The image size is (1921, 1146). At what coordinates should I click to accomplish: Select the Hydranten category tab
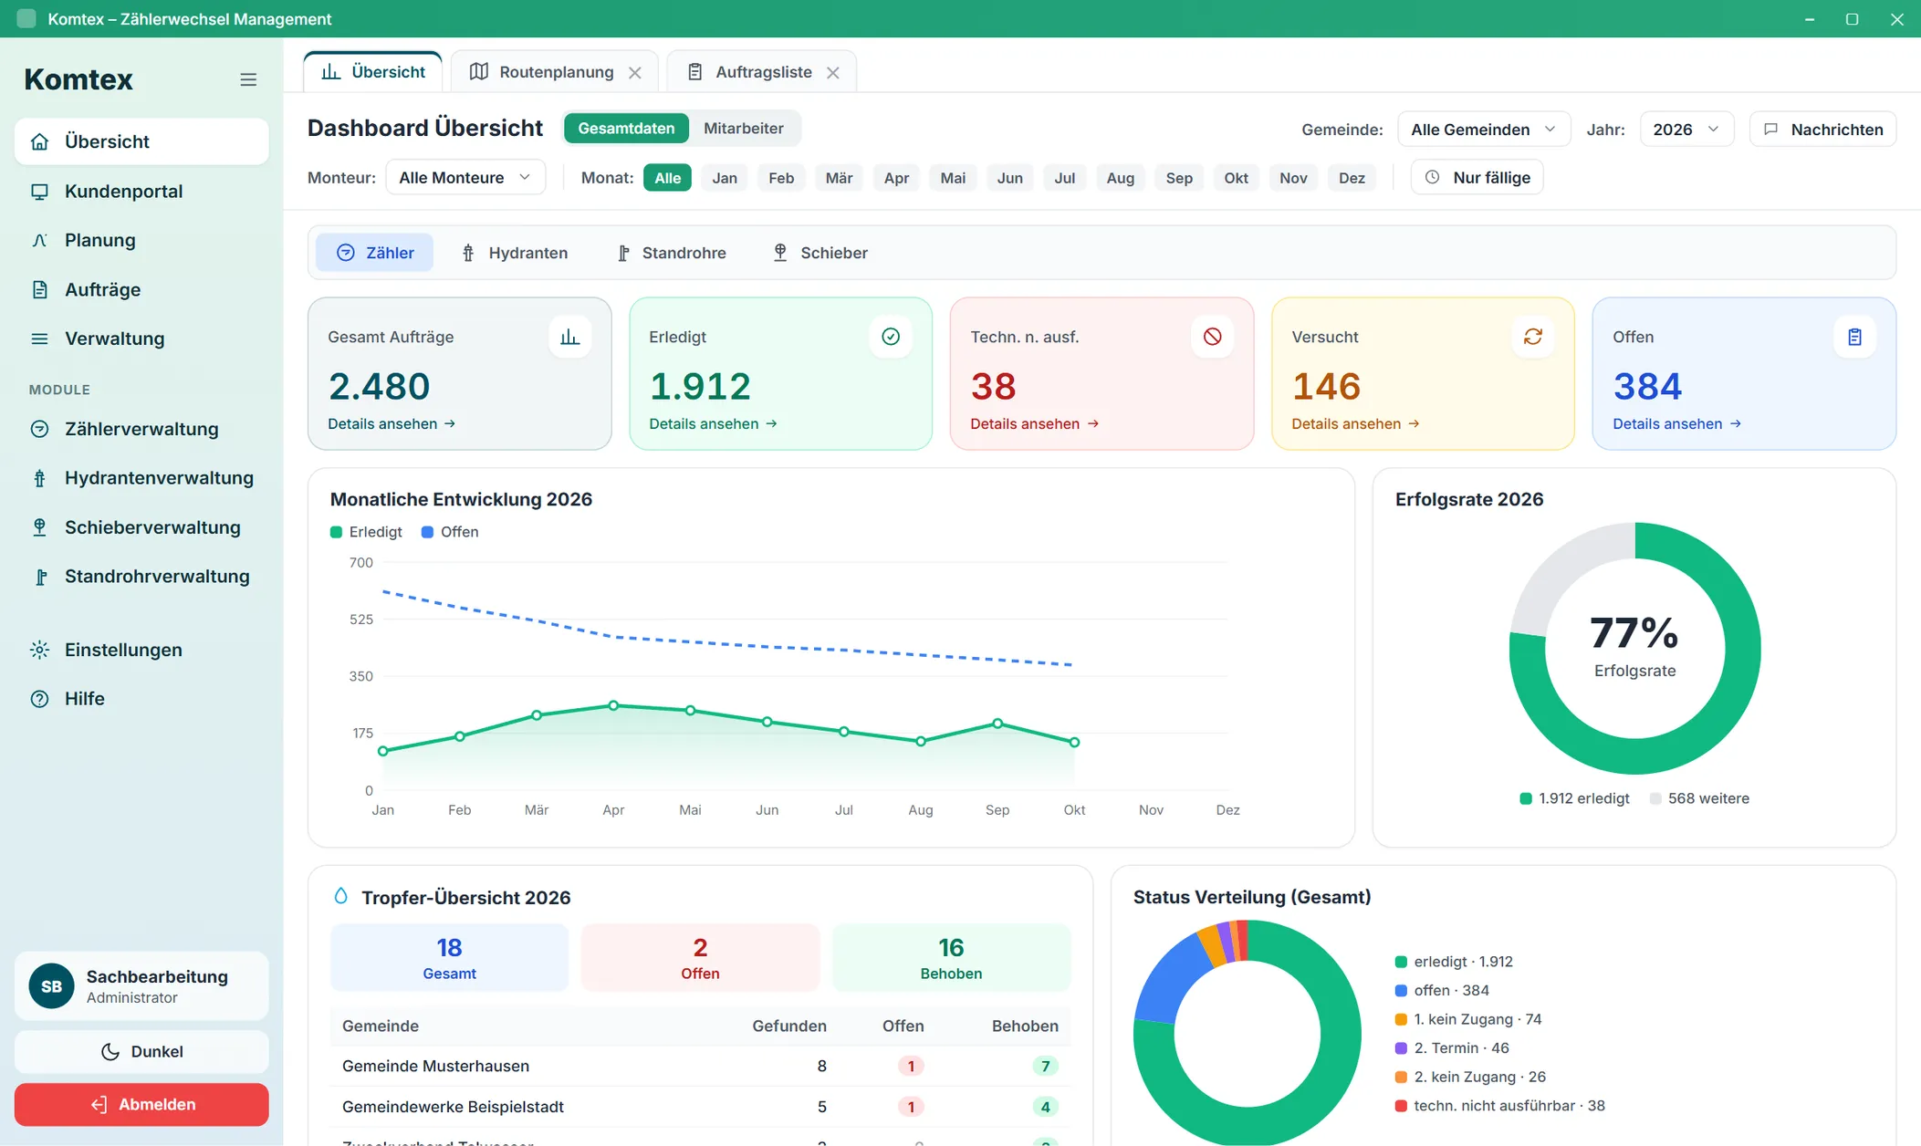coord(515,253)
